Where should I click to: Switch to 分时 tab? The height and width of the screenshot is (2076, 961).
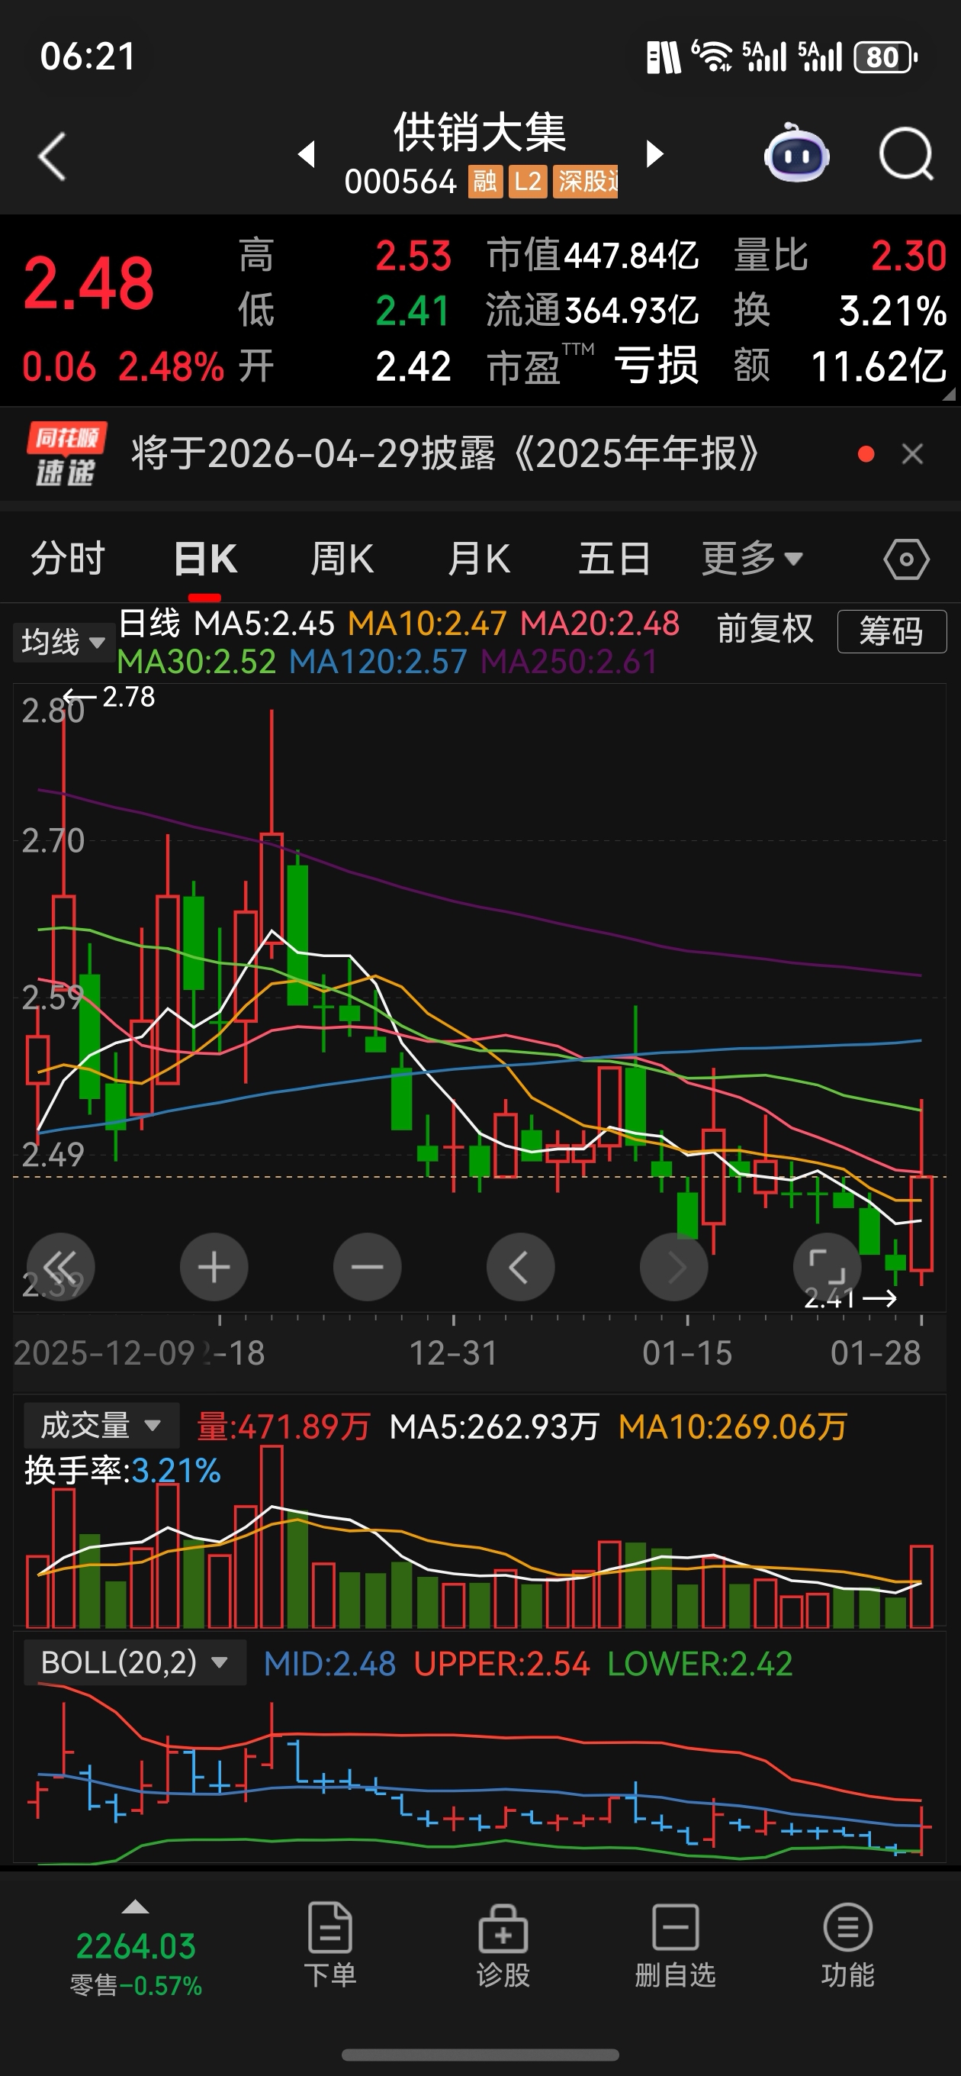coord(69,559)
